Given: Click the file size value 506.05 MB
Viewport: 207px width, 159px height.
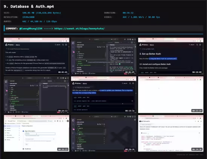Looking at the screenshot, I should click(41, 13).
